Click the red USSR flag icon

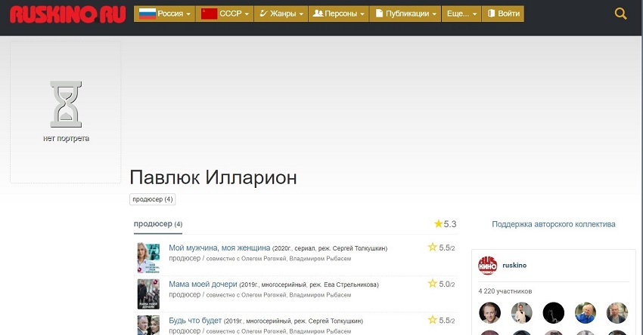209,14
